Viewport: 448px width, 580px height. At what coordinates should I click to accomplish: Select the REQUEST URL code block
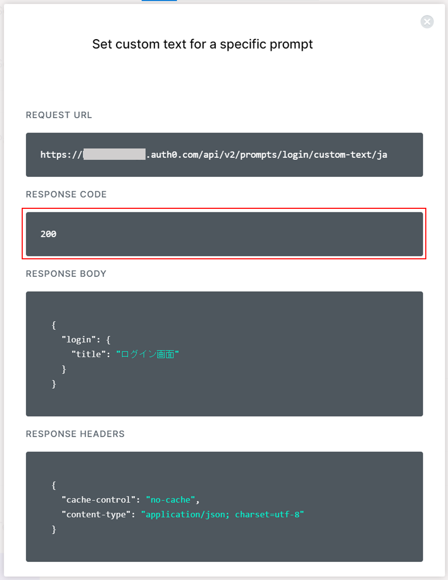click(224, 155)
